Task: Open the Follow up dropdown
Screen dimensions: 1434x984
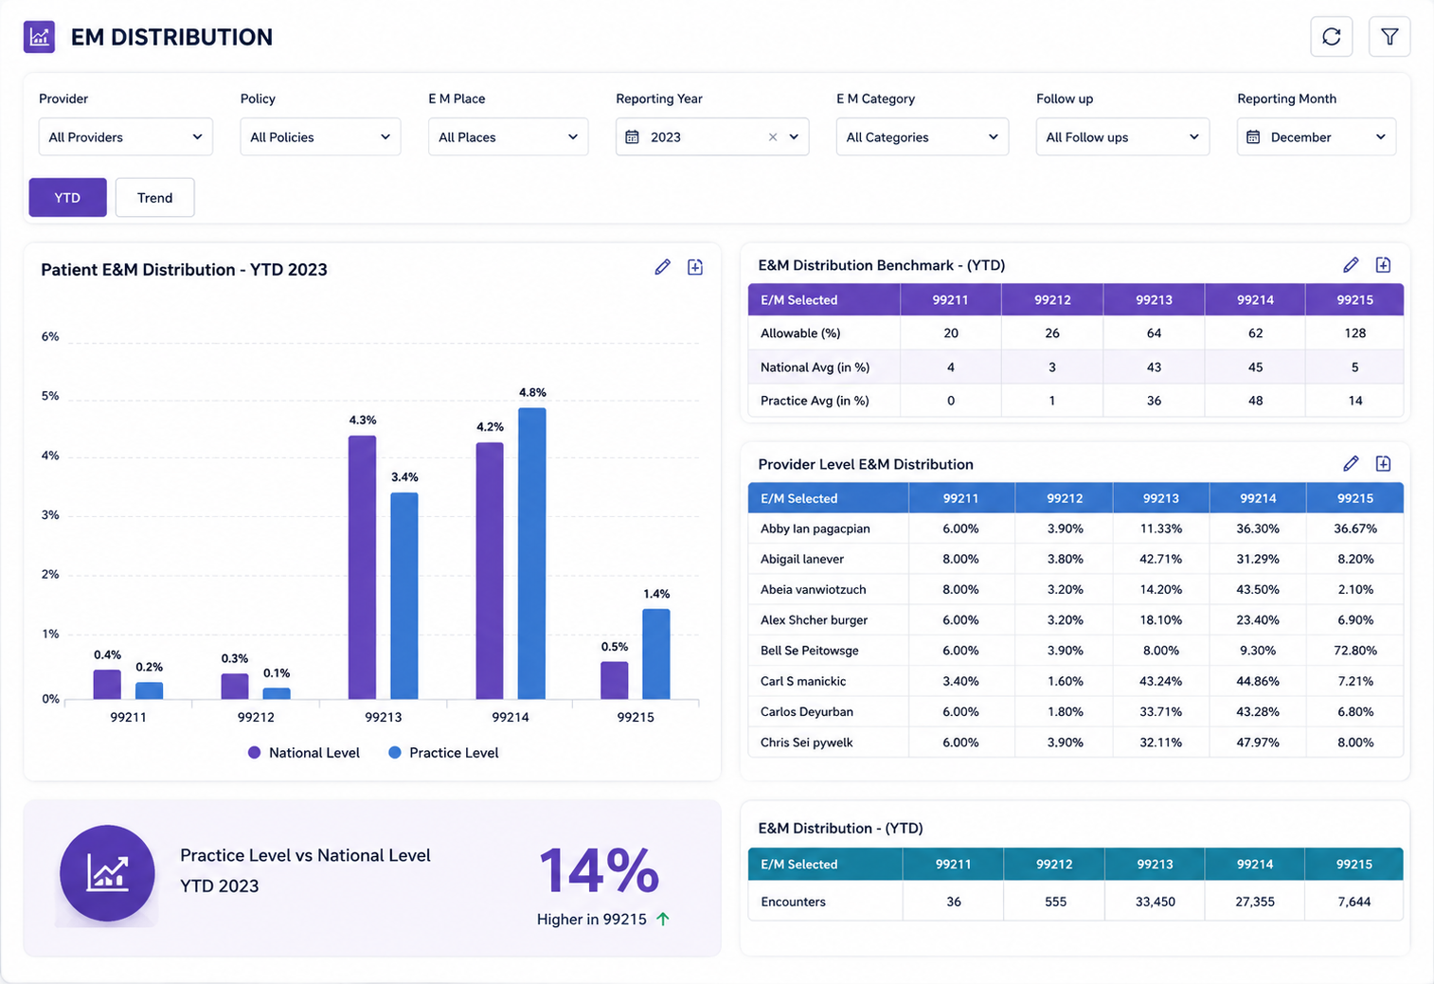Action: pos(1122,137)
